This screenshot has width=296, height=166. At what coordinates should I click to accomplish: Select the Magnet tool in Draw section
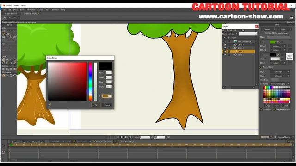[11, 37]
